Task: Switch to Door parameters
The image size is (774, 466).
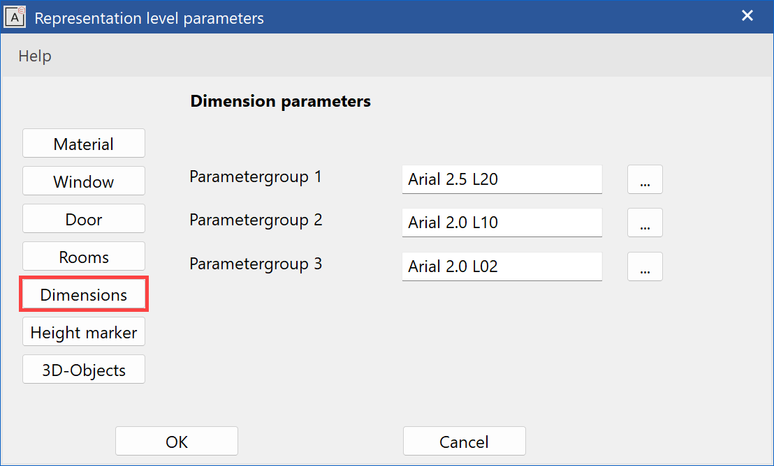Action: click(x=84, y=219)
